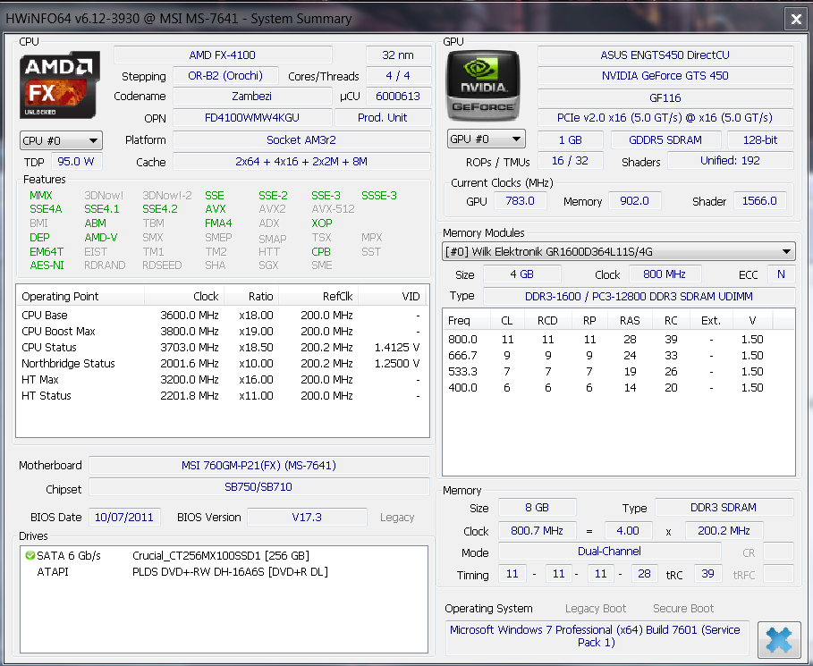Viewport: 813px width, 666px height.
Task: Click the ASUS ENGTS450 DirectCU field
Action: [x=665, y=55]
